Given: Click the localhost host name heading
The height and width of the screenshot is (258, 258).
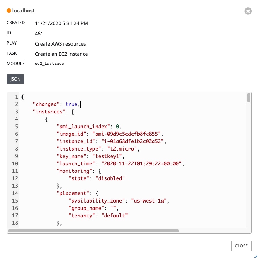Looking at the screenshot, I should click(x=23, y=11).
